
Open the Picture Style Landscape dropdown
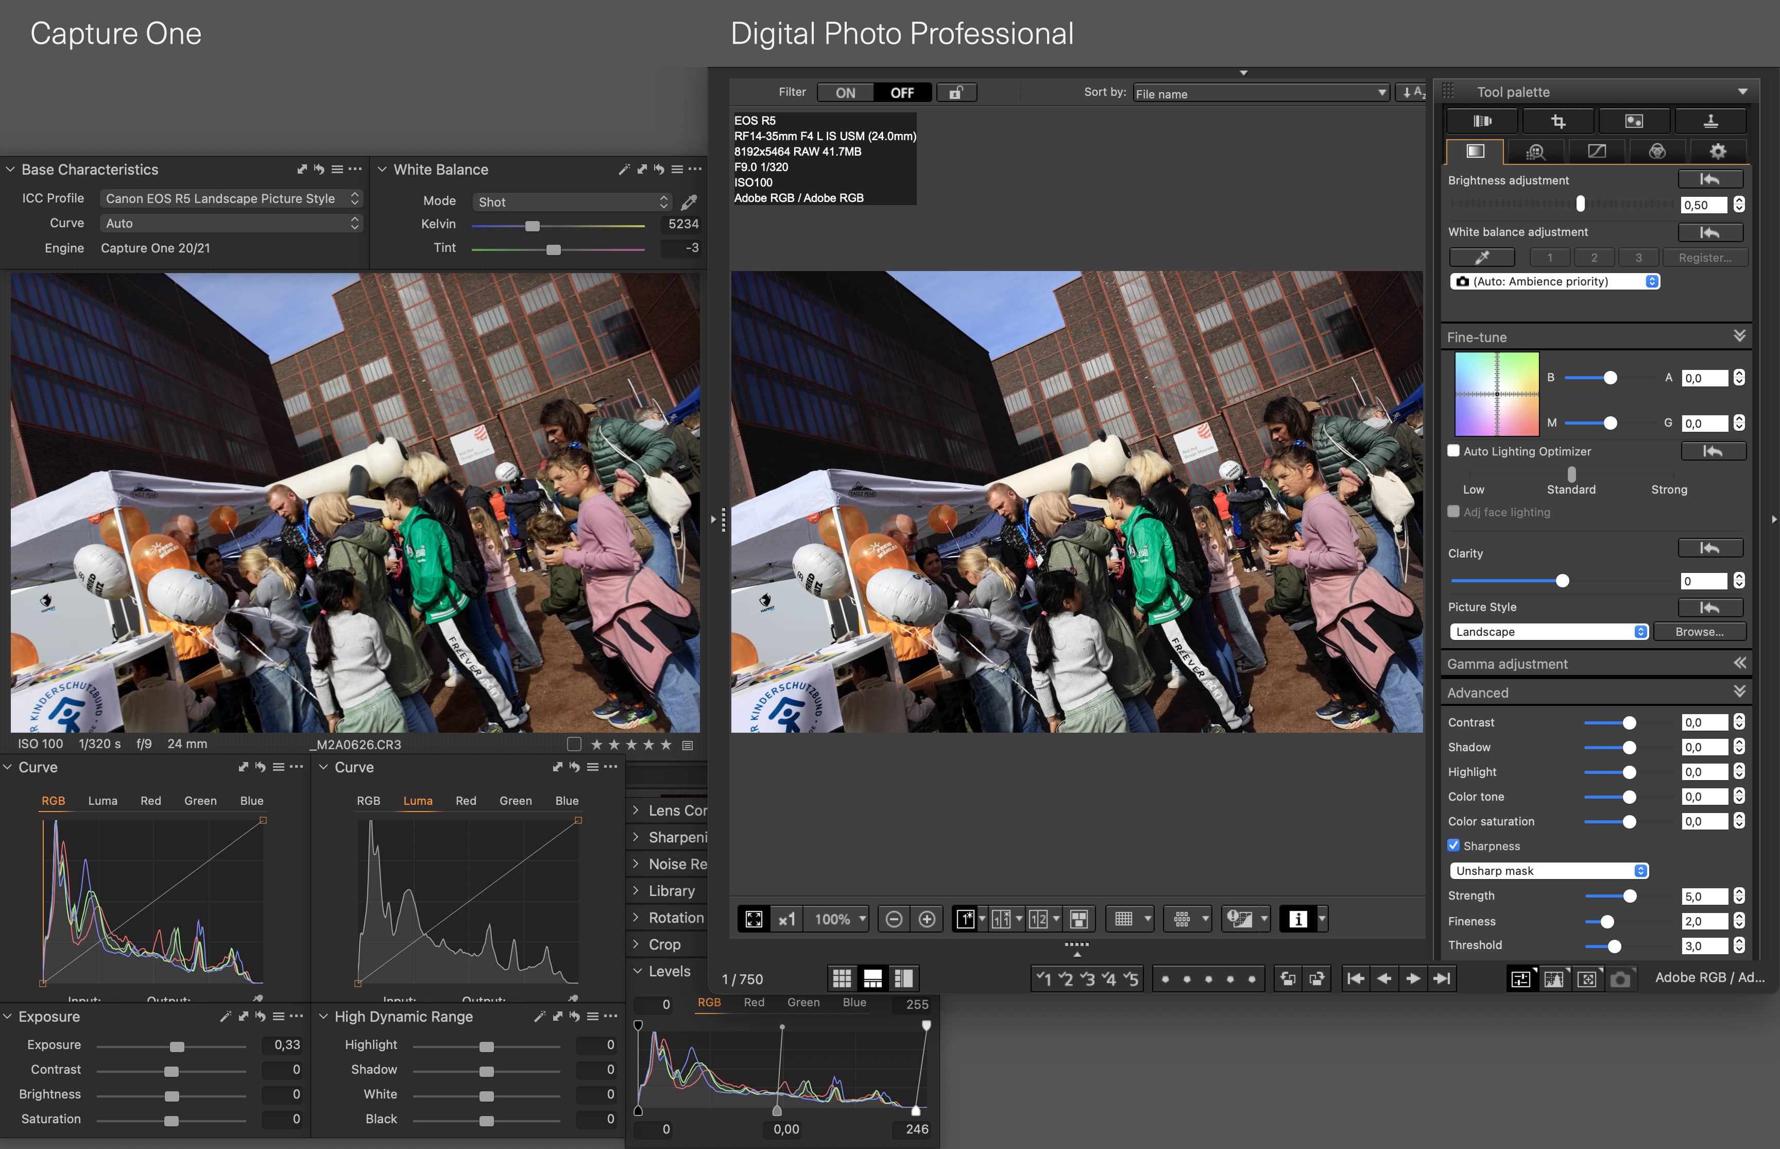point(1549,632)
